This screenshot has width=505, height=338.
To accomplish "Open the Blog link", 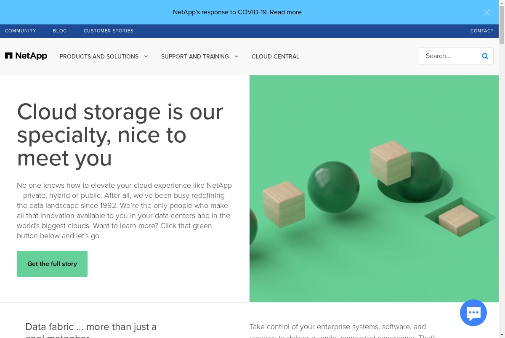I will (x=60, y=31).
